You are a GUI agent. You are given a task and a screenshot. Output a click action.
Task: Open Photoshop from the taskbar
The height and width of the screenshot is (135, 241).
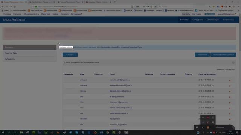(40, 132)
